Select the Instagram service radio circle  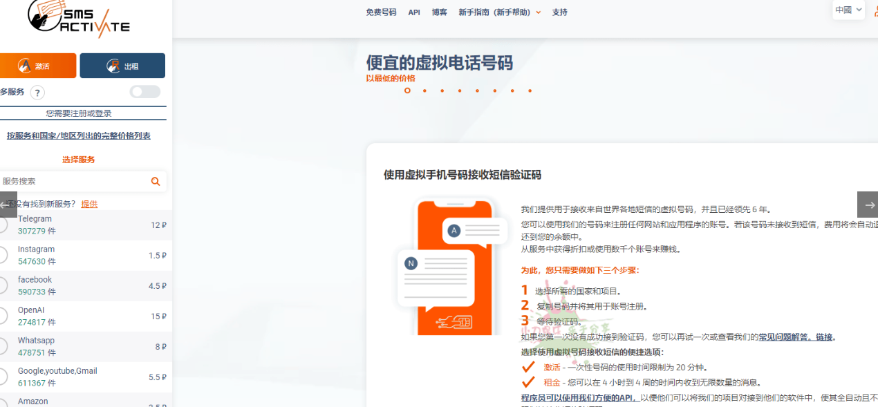pyautogui.click(x=2, y=256)
